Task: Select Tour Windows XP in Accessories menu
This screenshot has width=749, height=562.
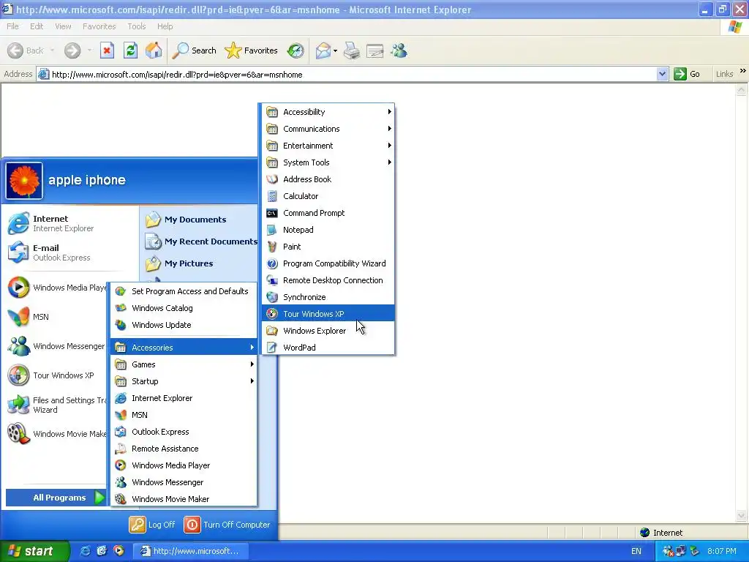Action: 328,313
